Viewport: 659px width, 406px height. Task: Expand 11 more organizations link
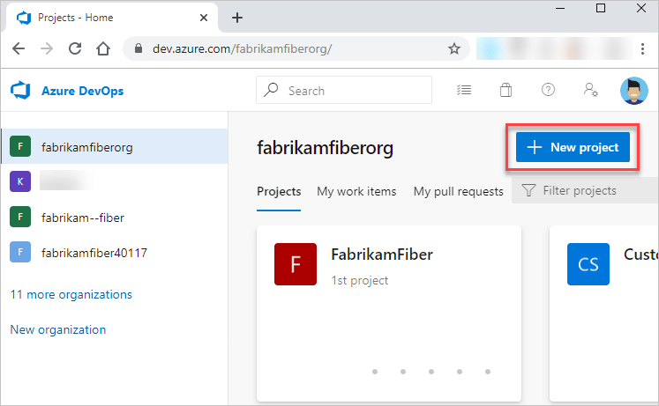click(x=71, y=295)
